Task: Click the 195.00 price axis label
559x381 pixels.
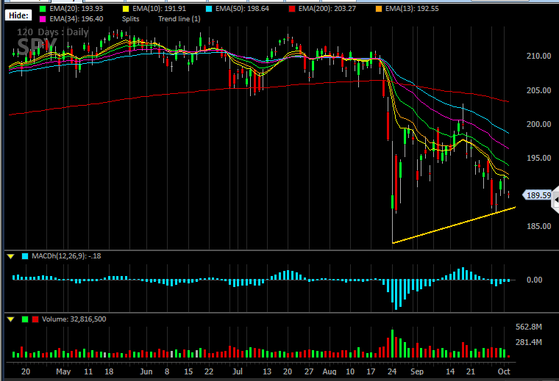Action: coord(538,158)
